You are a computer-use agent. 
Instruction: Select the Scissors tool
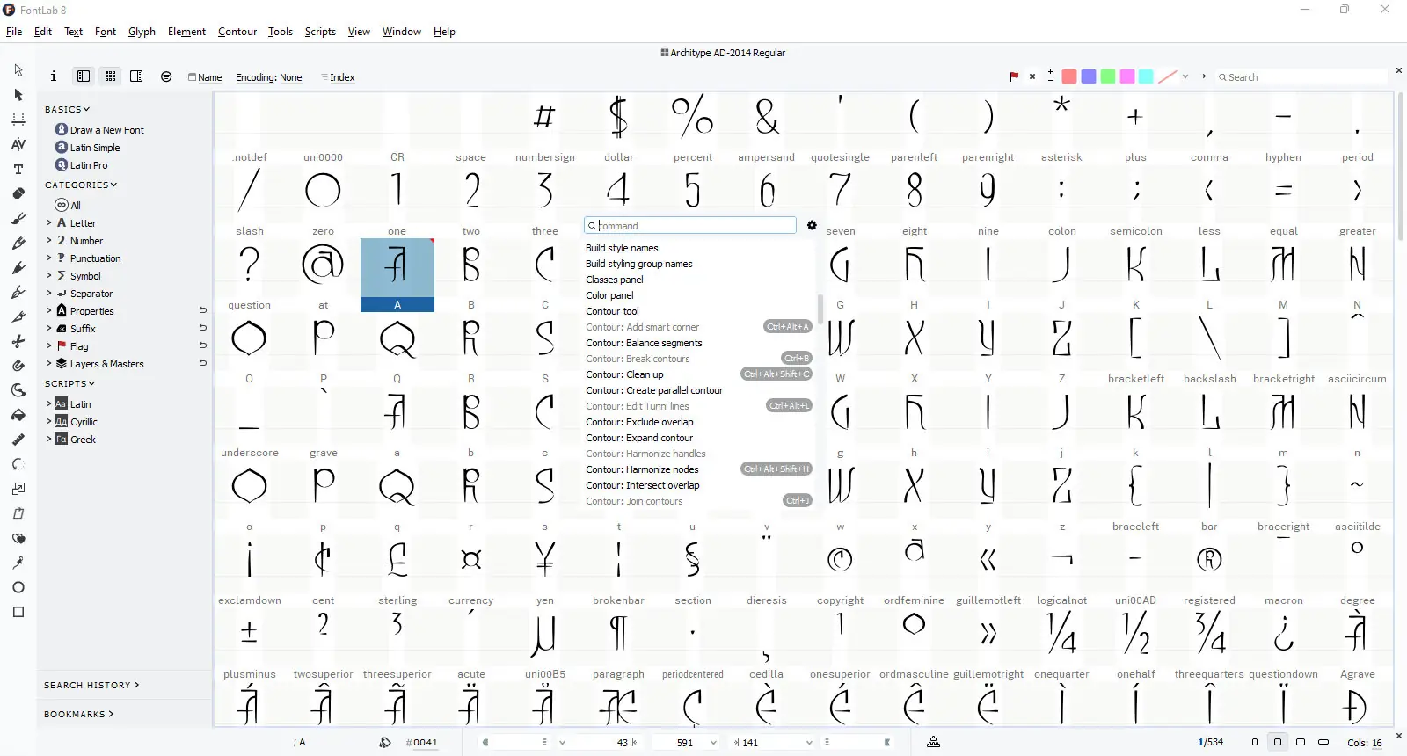[18, 341]
